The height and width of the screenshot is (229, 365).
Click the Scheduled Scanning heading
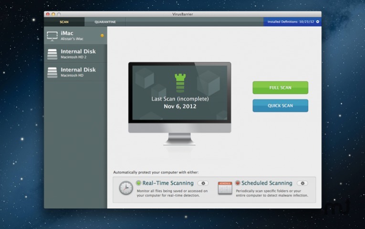(x=267, y=183)
